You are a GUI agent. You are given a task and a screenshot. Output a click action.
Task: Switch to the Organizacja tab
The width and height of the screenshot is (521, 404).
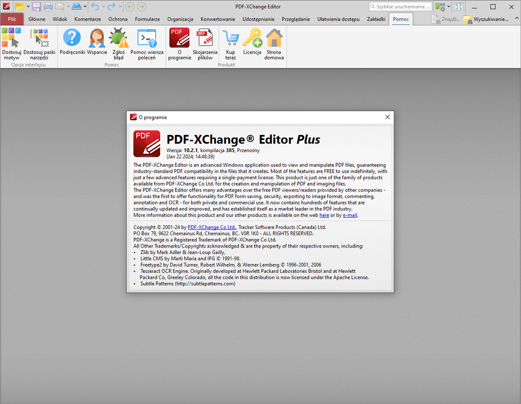(180, 19)
